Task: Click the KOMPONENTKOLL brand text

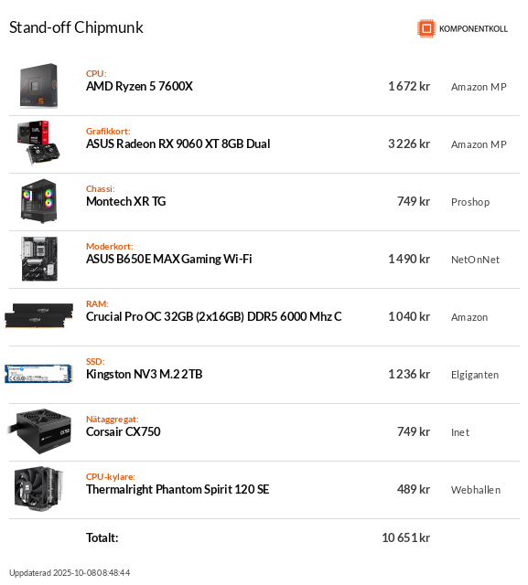Action: click(473, 28)
